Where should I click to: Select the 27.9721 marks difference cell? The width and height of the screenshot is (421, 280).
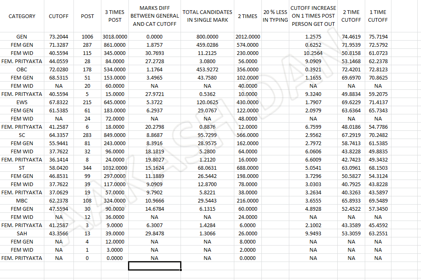pyautogui.click(x=155, y=94)
